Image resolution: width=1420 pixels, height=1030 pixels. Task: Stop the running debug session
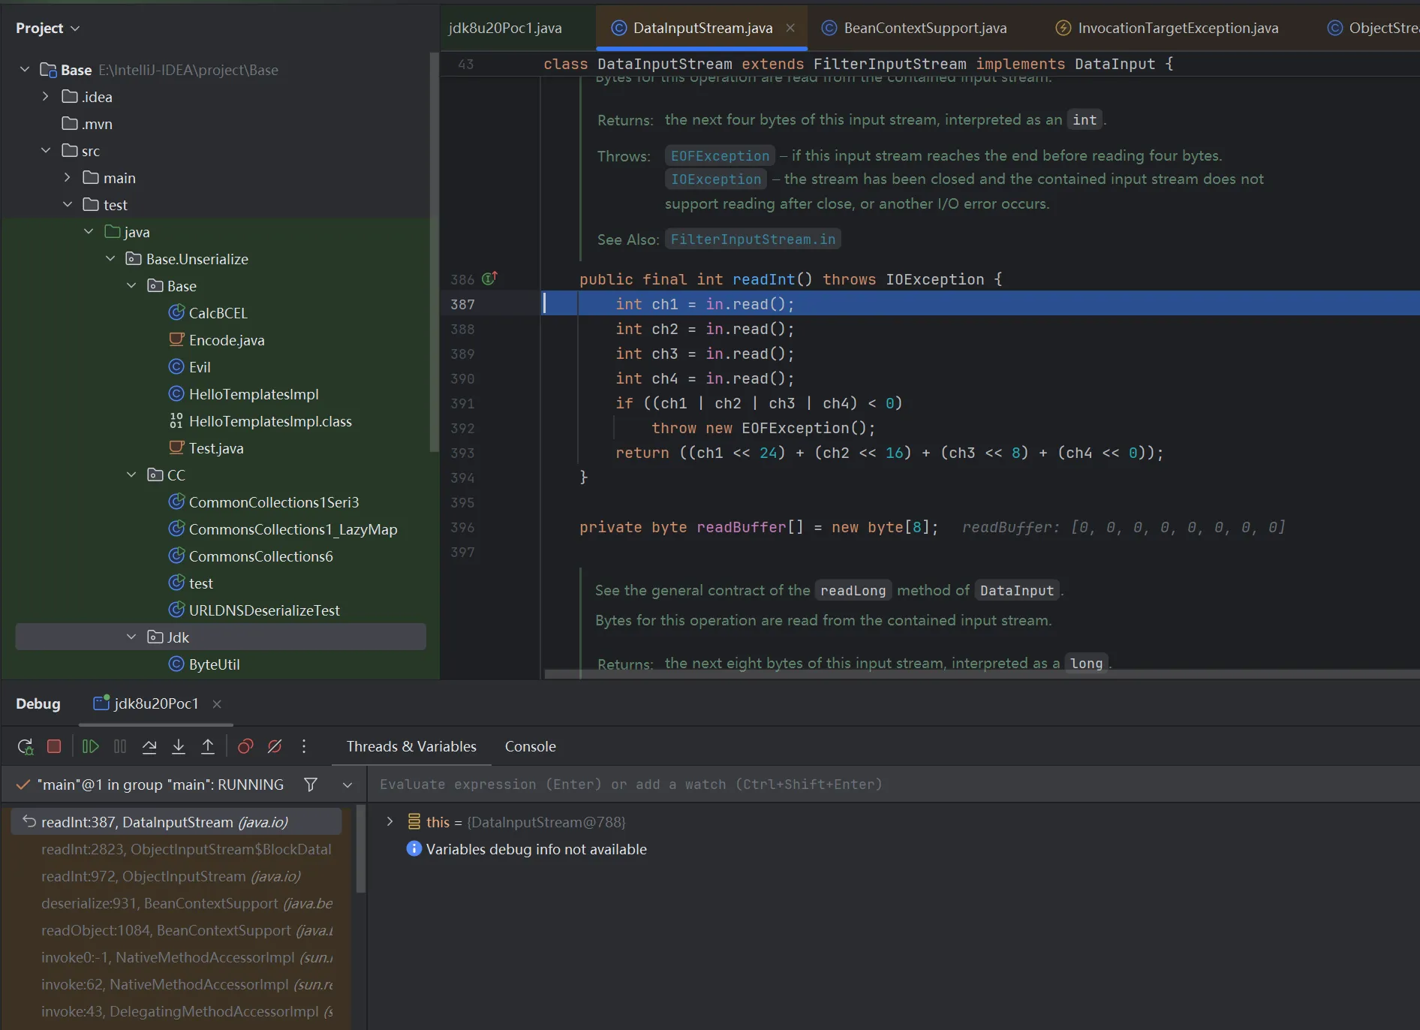pos(54,746)
